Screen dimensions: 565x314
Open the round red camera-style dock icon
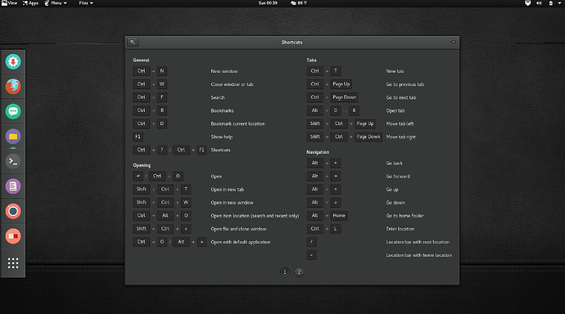[13, 211]
